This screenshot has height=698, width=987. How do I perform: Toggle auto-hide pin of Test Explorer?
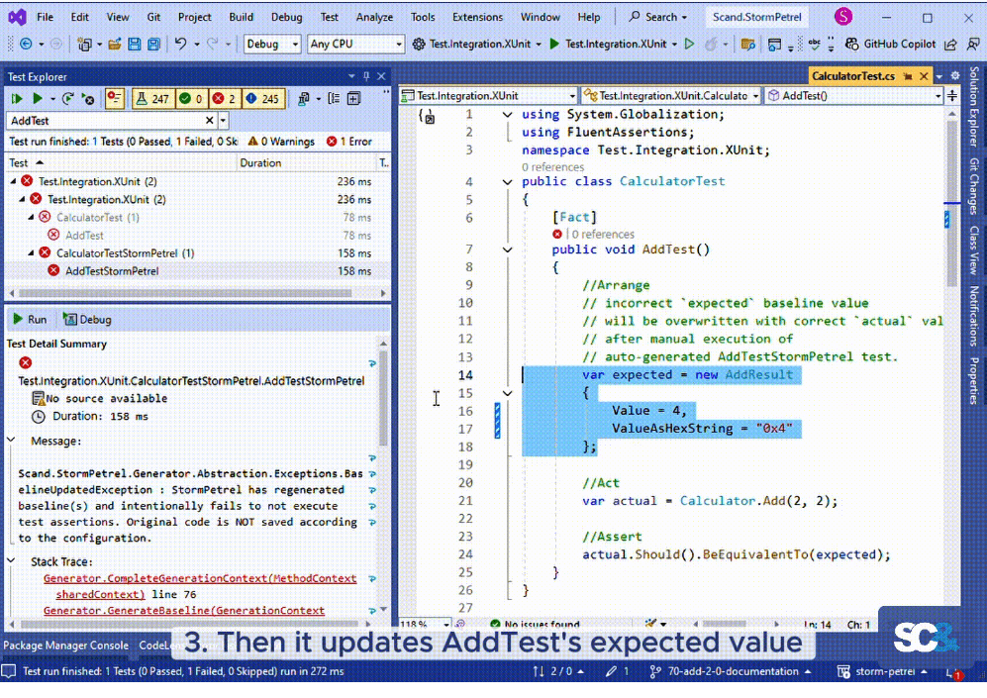(366, 76)
